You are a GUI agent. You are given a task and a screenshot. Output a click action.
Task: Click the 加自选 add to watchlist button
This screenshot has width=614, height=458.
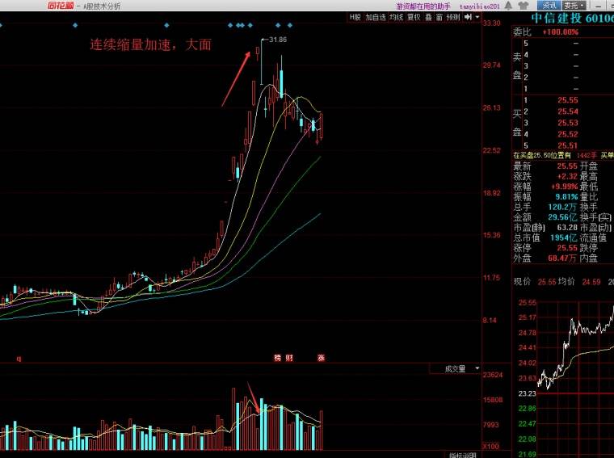coord(376,17)
